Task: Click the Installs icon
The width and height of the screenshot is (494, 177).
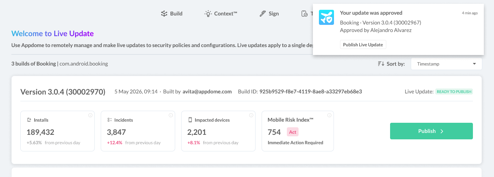Action: (29, 120)
